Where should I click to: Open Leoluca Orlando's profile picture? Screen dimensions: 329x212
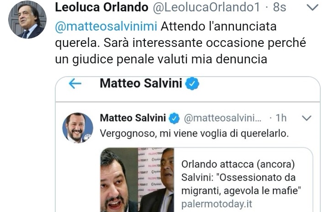[27, 20]
